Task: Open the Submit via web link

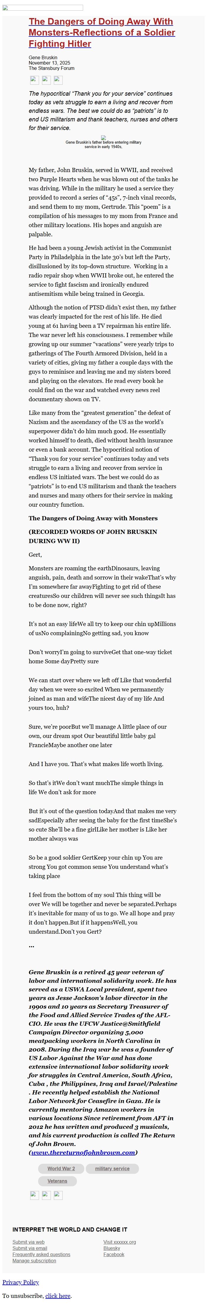Action: (28, 1242)
